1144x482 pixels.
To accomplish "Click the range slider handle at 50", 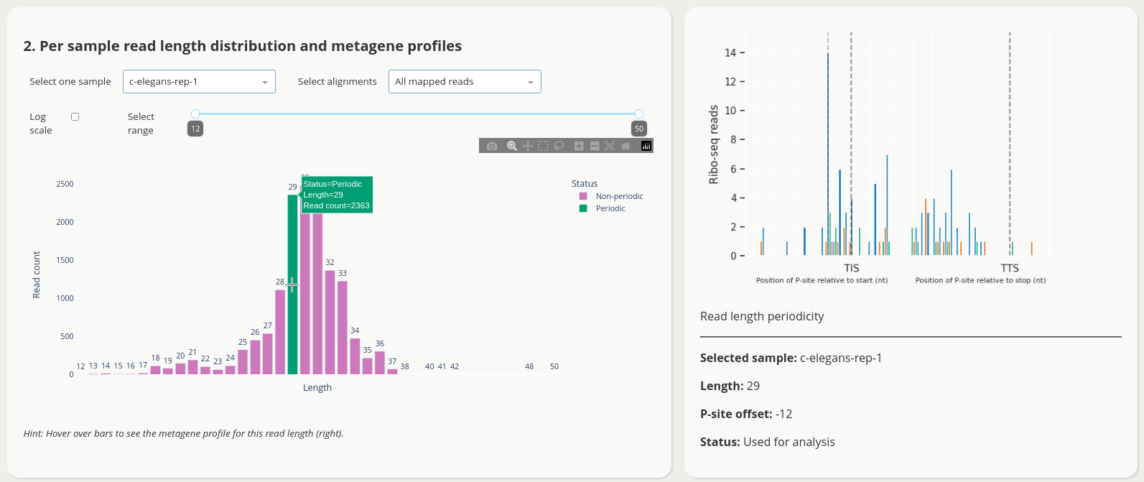I will pyautogui.click(x=639, y=113).
